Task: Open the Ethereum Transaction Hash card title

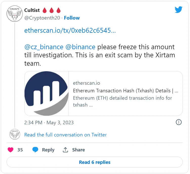Action: click(x=126, y=91)
